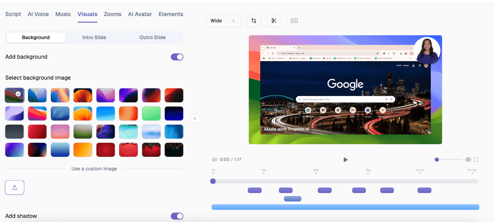Click the upload custom image button
The image size is (494, 222).
coord(15,187)
